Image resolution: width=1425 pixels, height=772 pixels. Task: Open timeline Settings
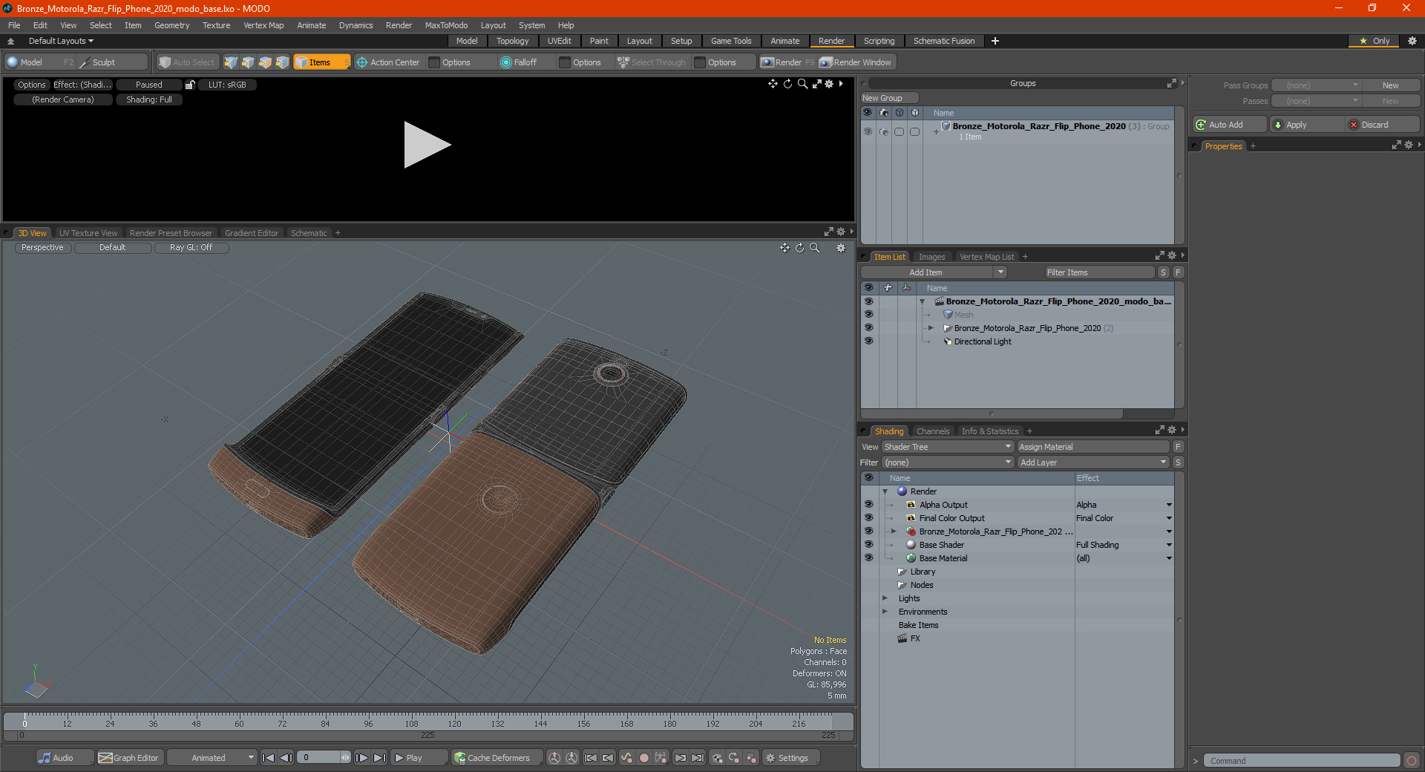(791, 758)
